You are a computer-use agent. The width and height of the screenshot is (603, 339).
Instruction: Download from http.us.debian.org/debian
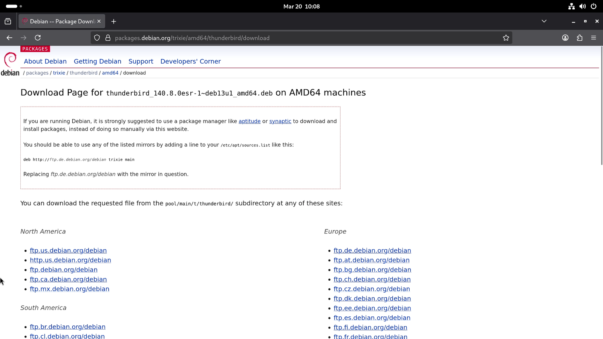[x=70, y=260]
